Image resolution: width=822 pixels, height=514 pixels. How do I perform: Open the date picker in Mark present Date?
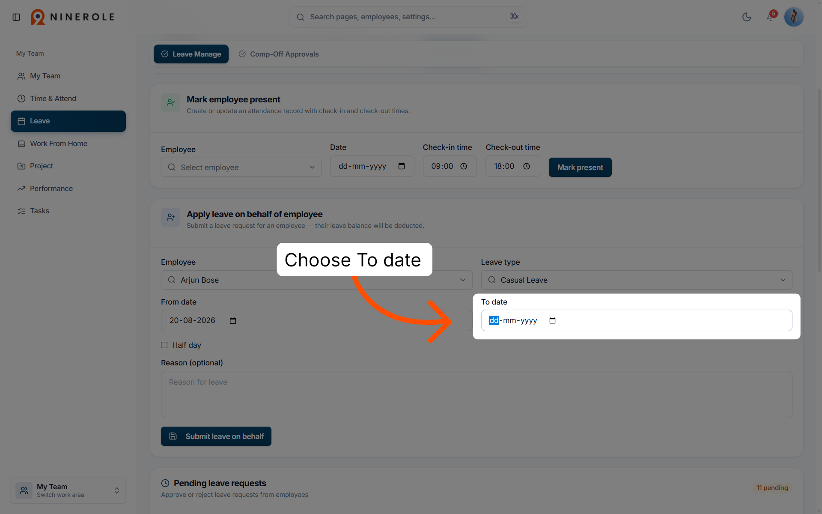(x=402, y=166)
